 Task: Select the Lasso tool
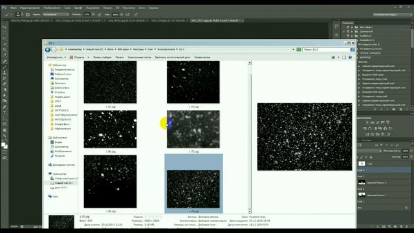pyautogui.click(x=5, y=38)
